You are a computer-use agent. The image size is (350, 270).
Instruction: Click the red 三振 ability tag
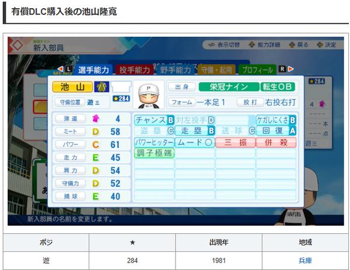point(235,142)
